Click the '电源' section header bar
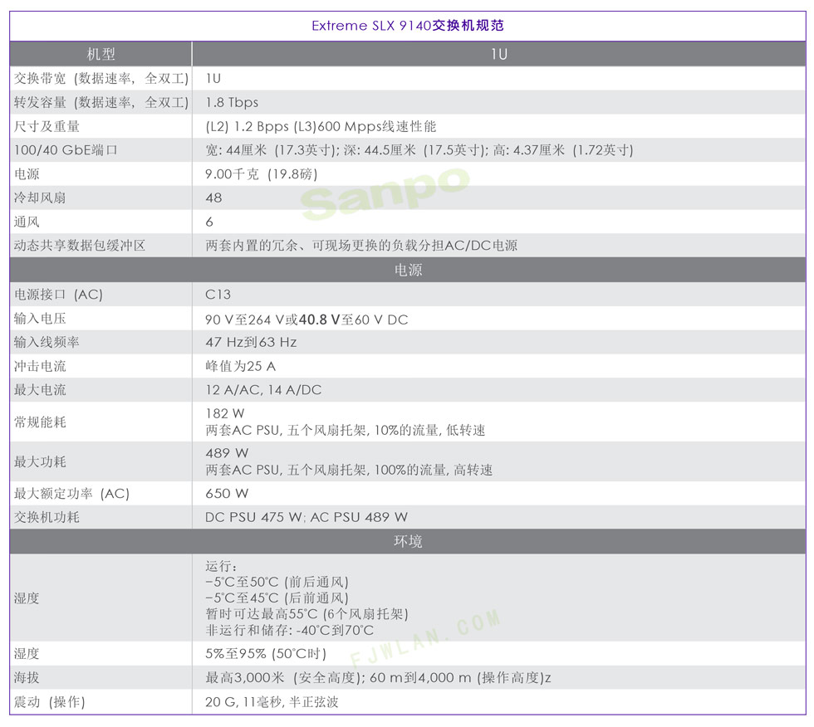The width and height of the screenshot is (814, 727). pos(408,270)
